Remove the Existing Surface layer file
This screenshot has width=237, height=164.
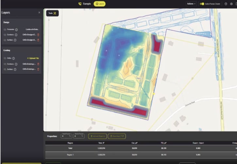point(38,69)
